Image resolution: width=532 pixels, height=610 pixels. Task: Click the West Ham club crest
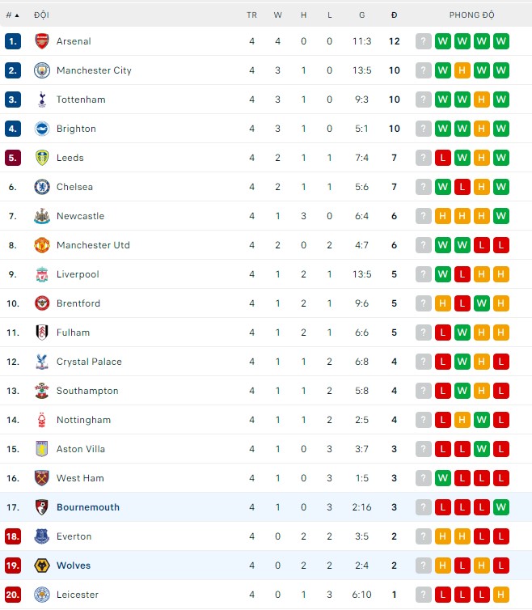42,478
